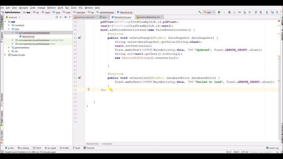283x159 pixels.
Task: Click the Stop square icon in toolbar
Action: point(249,12)
